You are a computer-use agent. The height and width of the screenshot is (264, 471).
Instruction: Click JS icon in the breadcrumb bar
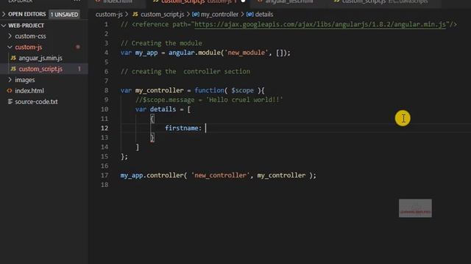(x=135, y=14)
